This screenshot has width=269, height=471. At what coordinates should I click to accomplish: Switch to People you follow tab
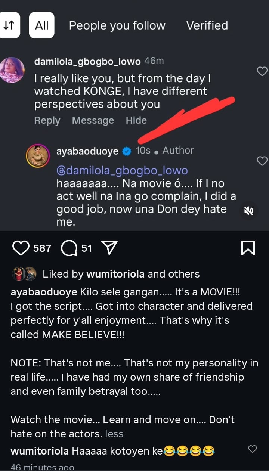pos(117,25)
